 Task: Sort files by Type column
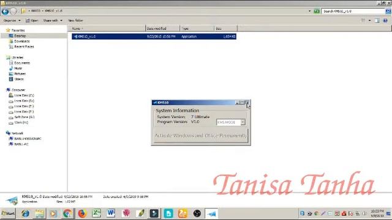pyautogui.click(x=197, y=29)
